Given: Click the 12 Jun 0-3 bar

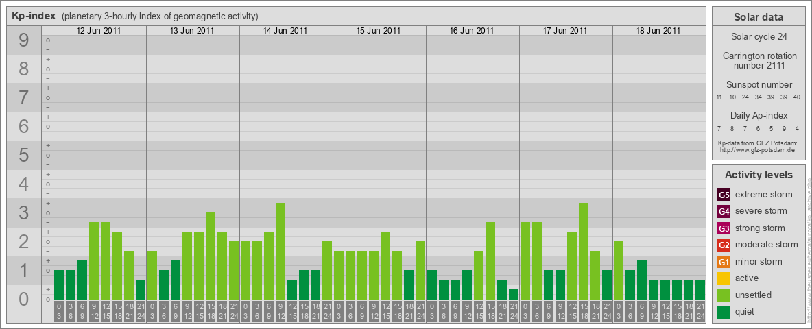Looking at the screenshot, I should 59,284.
